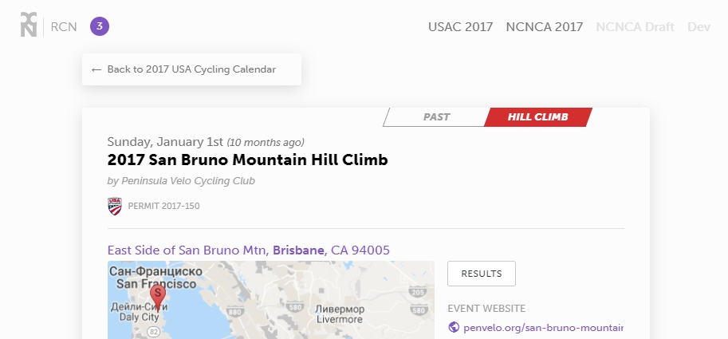Click the RCN text label
Viewport: 728px width, 339px height.
tap(64, 27)
